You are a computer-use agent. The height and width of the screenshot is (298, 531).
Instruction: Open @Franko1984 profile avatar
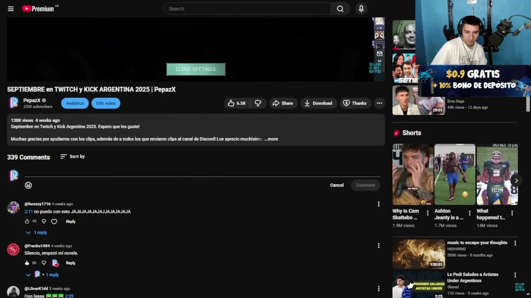(13, 250)
